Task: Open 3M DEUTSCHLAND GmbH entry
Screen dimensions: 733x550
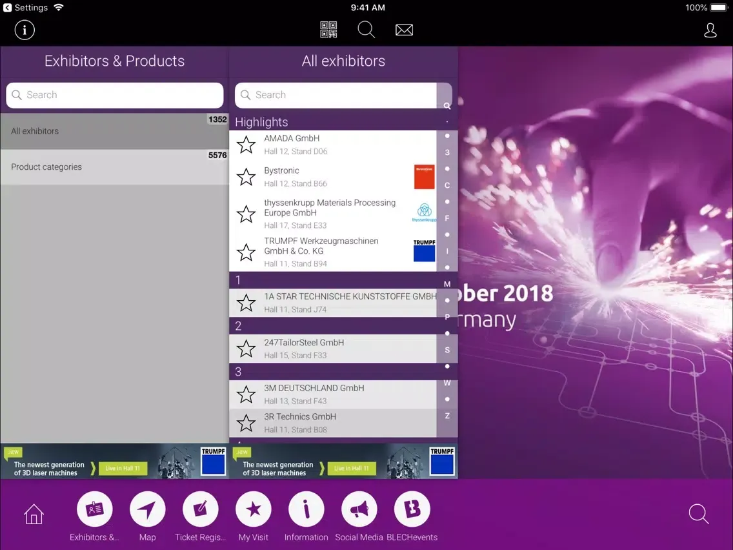Action: (333, 394)
